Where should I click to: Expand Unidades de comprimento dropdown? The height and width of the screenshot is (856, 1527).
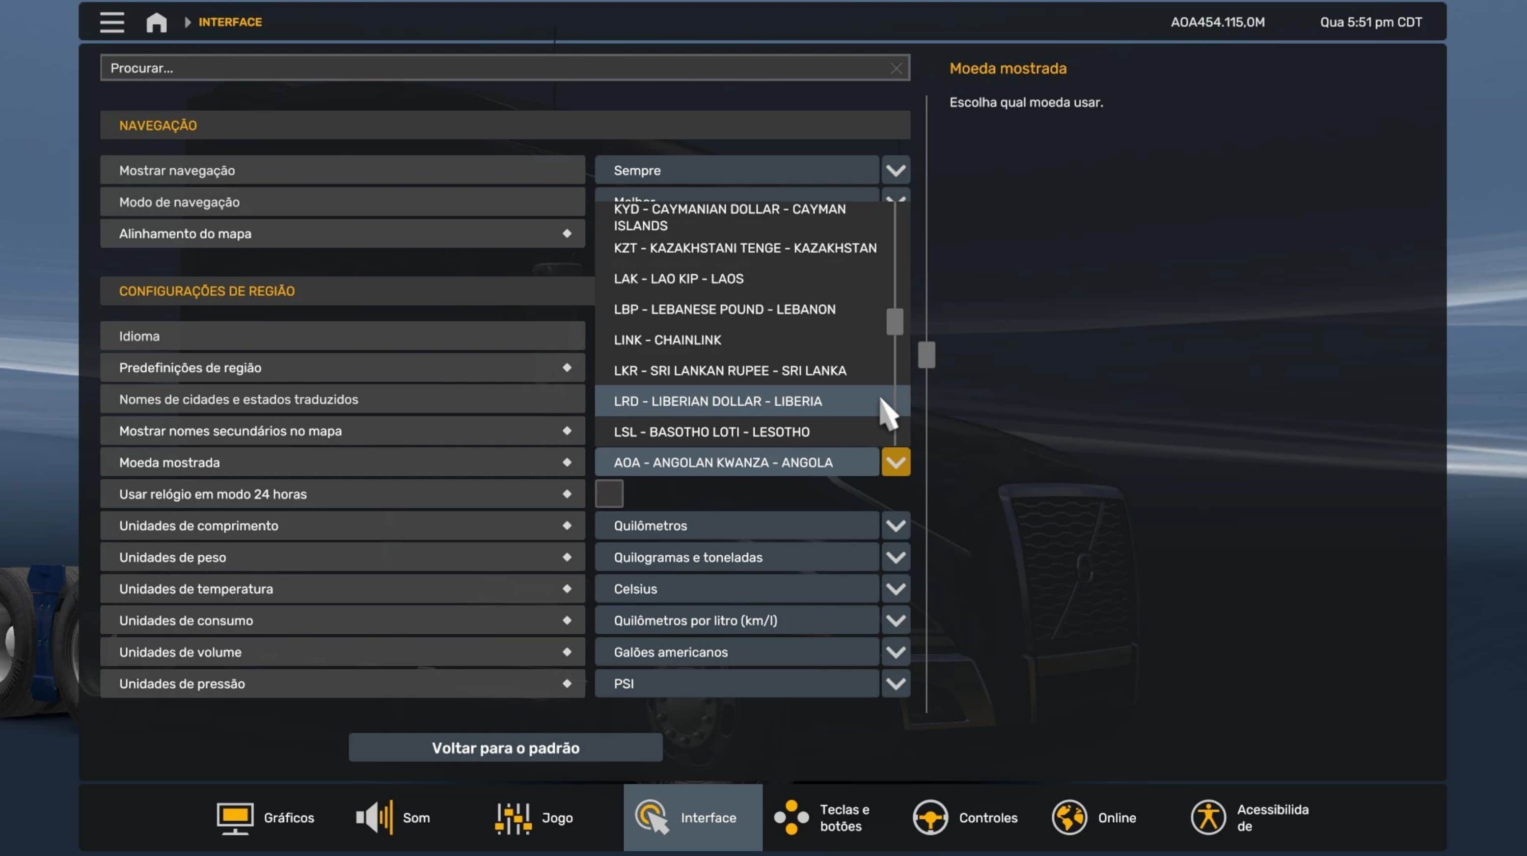point(895,526)
